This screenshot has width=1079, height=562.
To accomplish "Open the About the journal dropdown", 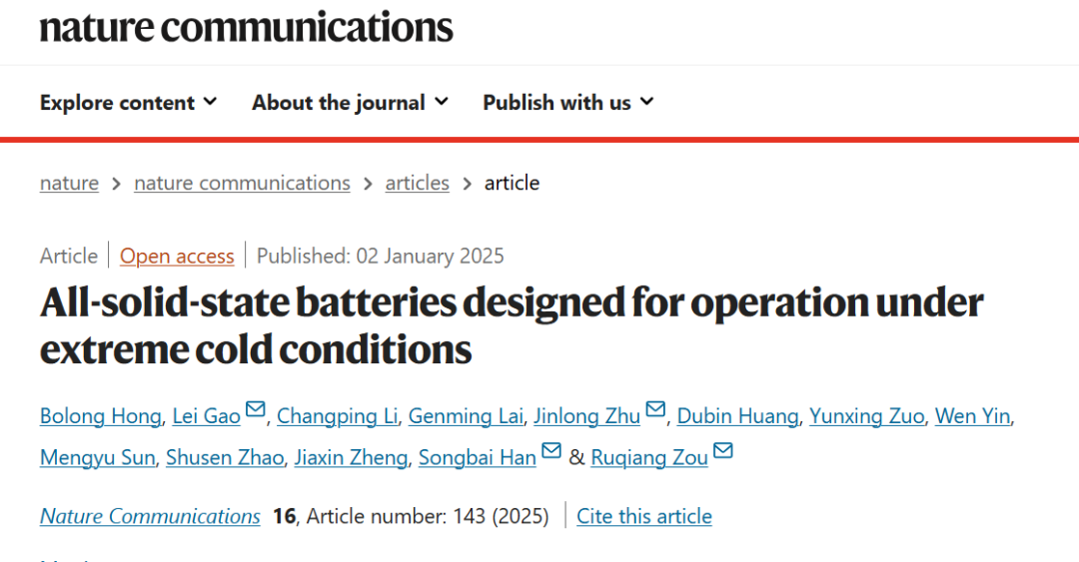I will [351, 103].
